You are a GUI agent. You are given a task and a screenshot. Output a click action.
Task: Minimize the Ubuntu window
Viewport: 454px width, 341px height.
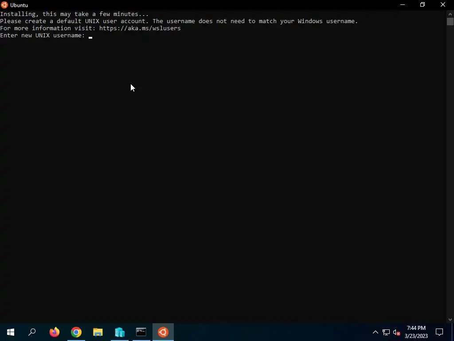pos(403,4)
